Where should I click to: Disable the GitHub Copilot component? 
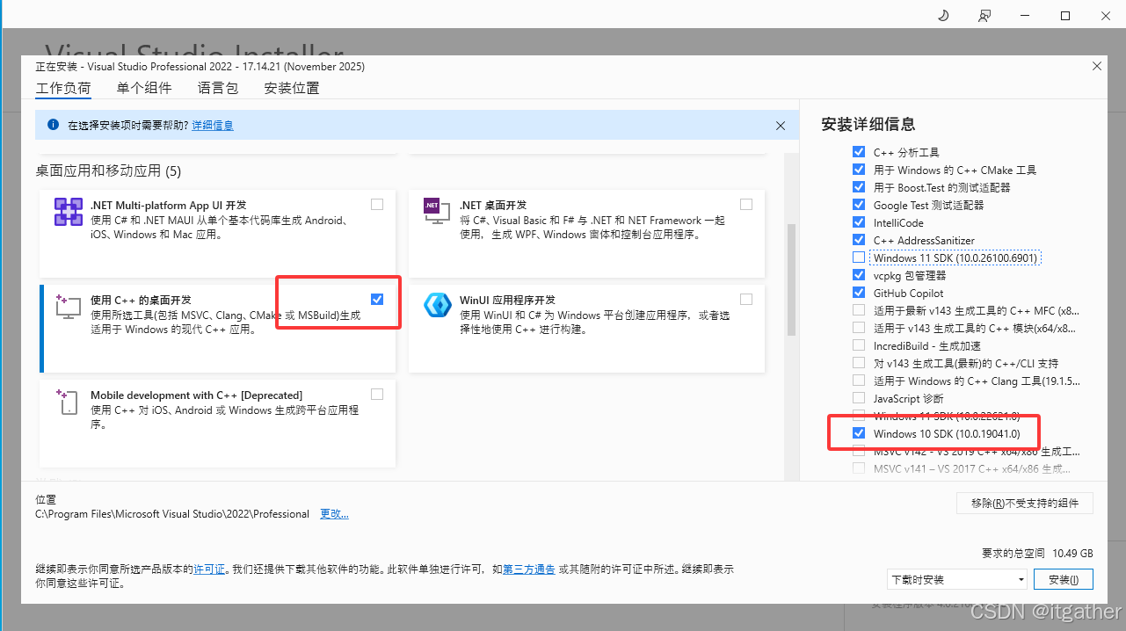[859, 293]
